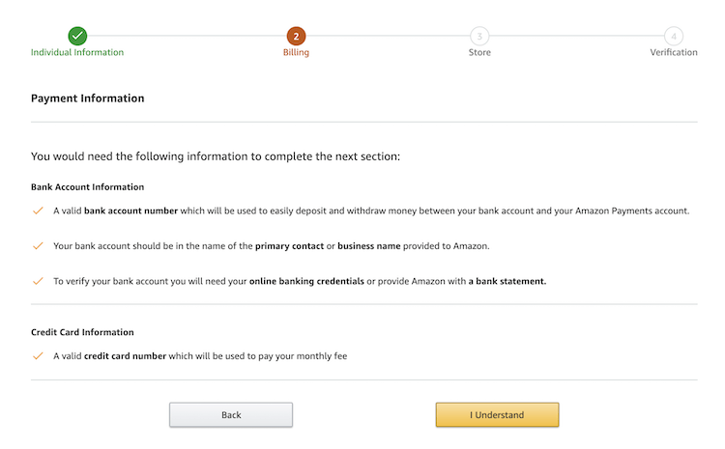Click the bold 'a bank statement.' text
Screen dimensions: 725x449
[507, 281]
